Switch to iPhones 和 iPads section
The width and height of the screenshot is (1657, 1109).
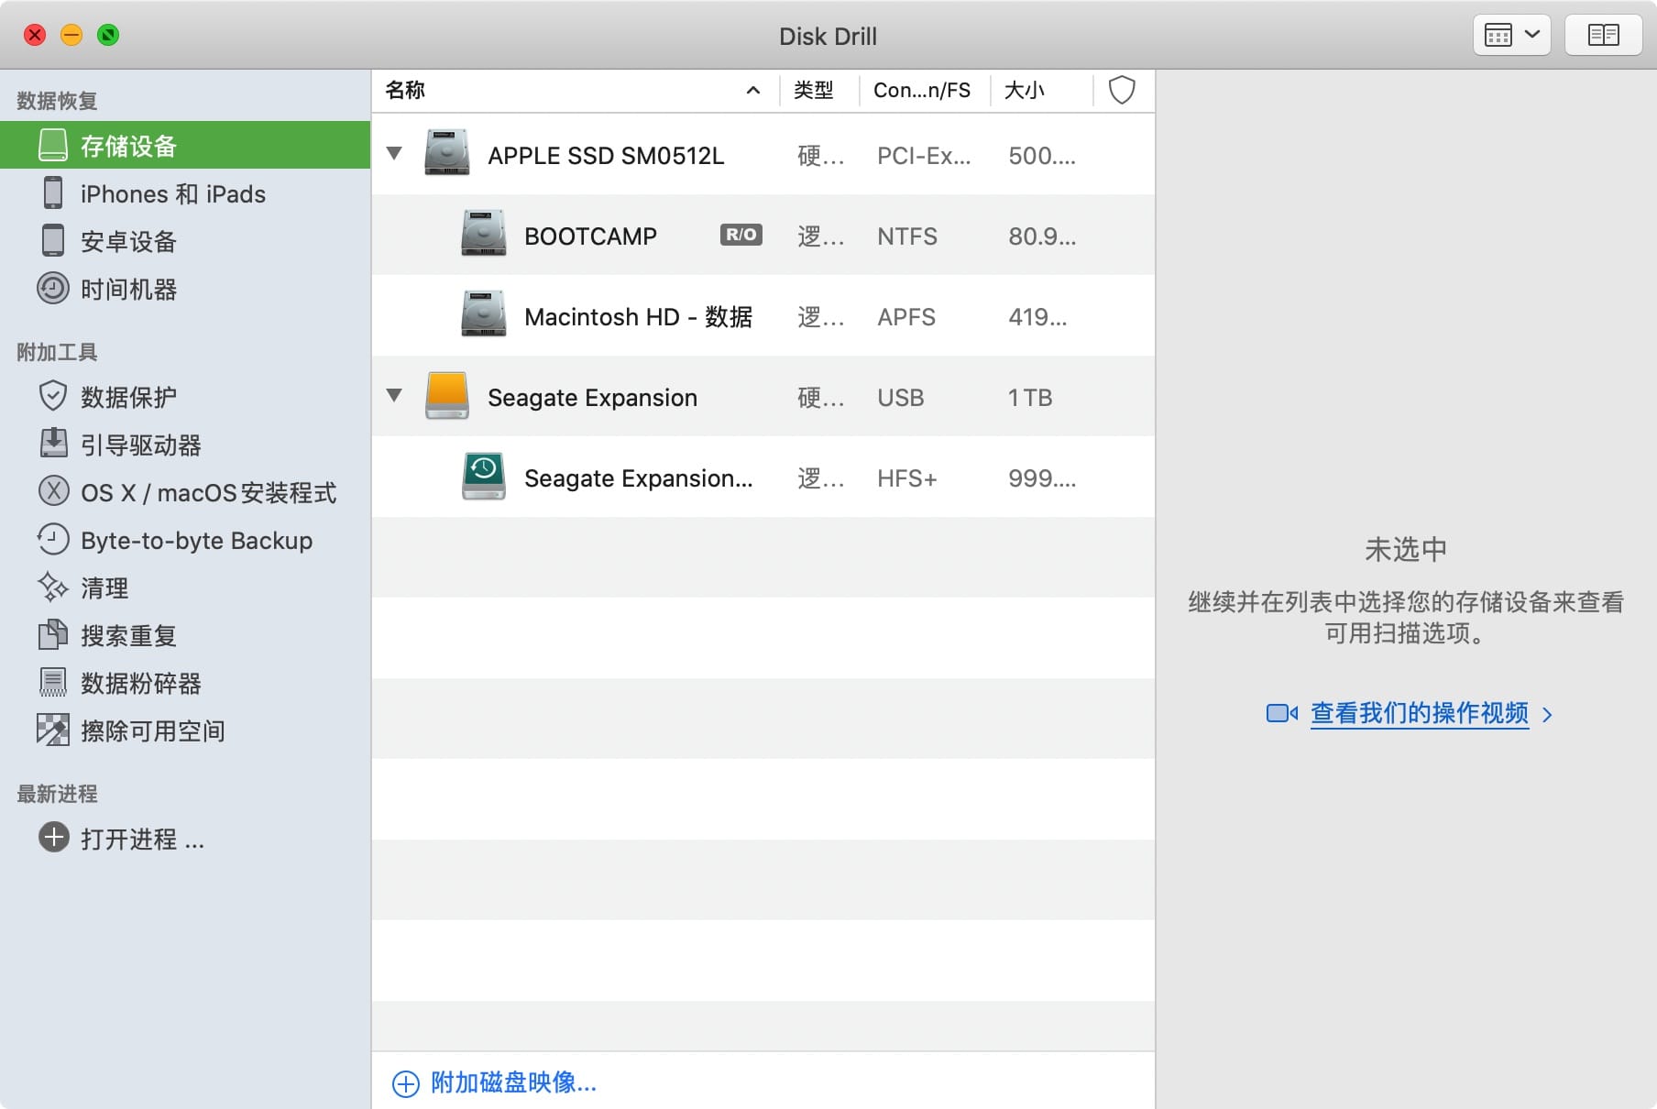point(172,194)
